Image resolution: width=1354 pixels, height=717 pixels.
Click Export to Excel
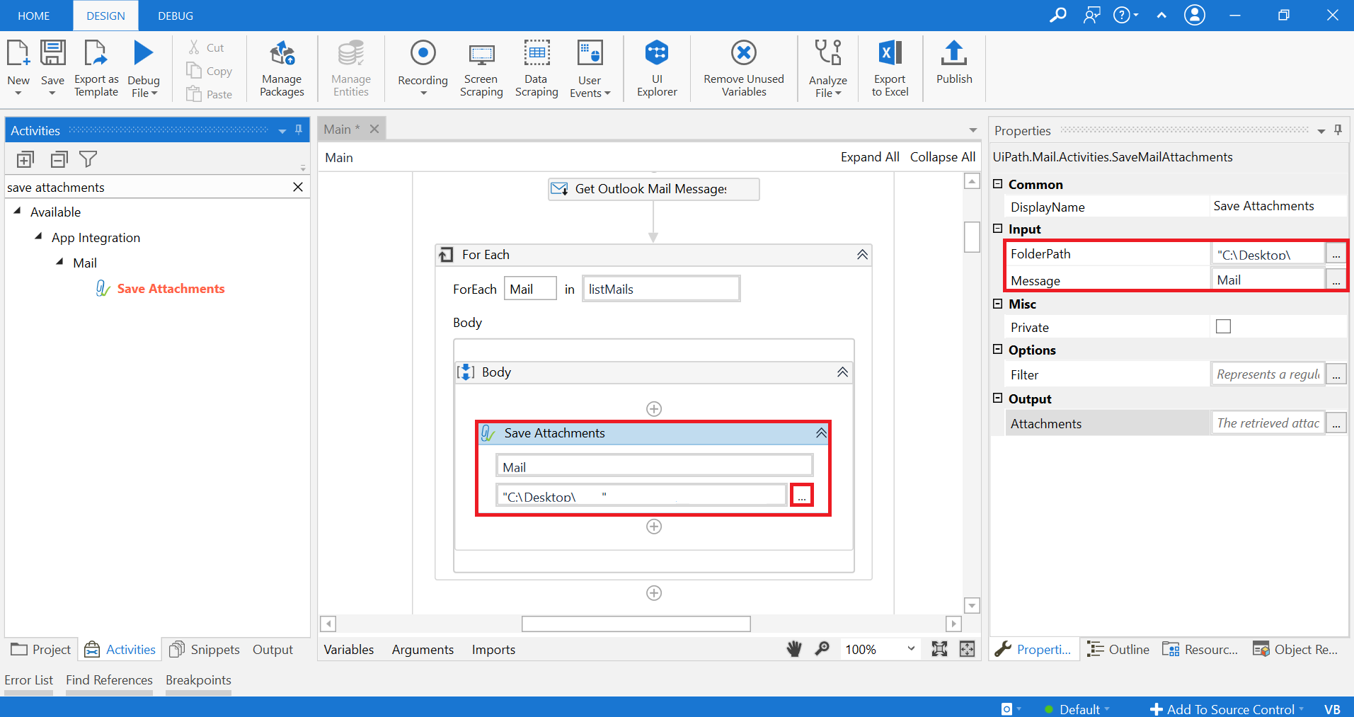[x=890, y=69]
